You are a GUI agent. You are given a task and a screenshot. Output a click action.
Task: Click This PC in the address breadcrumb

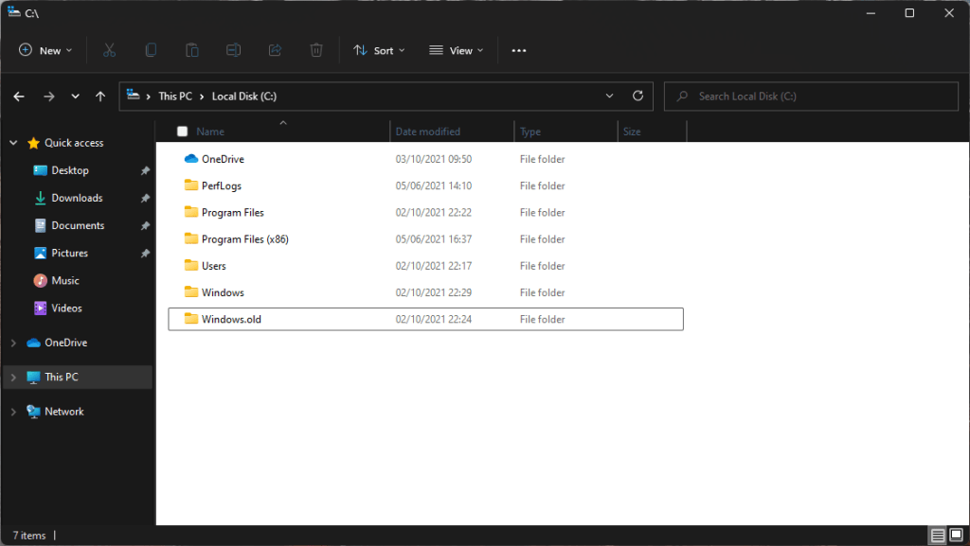tap(174, 97)
